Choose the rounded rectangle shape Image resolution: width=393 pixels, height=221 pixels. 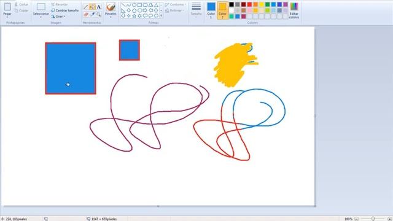tap(145, 5)
